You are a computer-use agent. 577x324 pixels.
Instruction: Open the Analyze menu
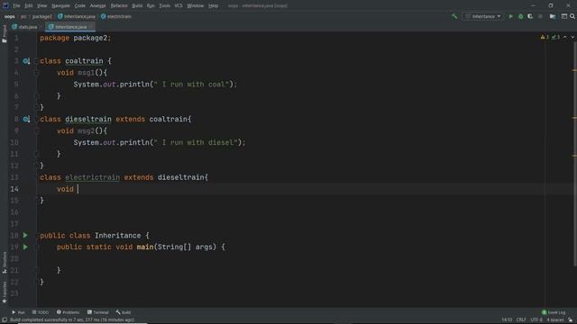pyautogui.click(x=97, y=6)
